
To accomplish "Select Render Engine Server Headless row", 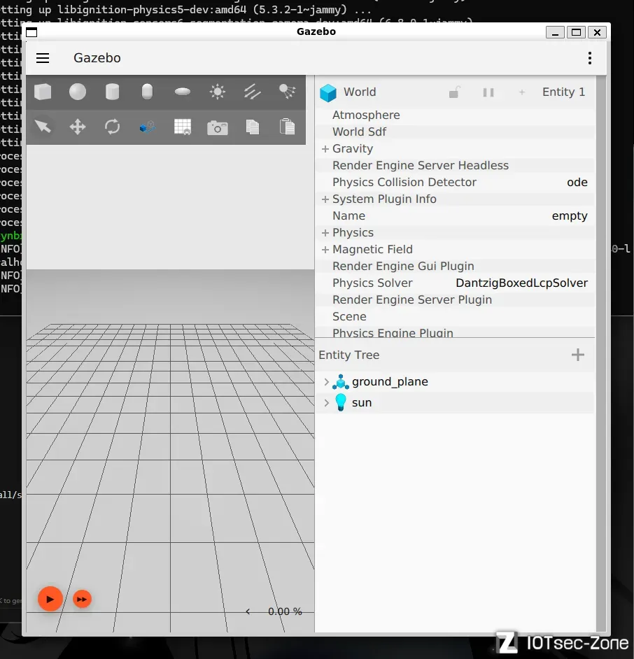I will click(456, 166).
